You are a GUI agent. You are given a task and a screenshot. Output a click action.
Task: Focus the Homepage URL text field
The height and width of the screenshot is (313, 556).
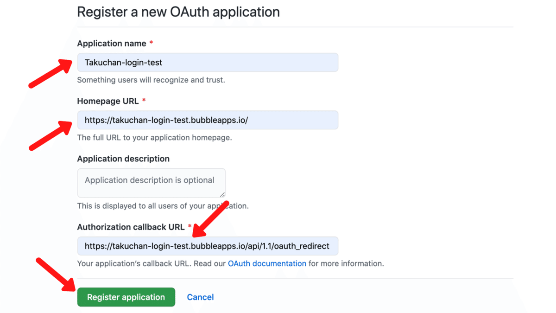pos(208,120)
